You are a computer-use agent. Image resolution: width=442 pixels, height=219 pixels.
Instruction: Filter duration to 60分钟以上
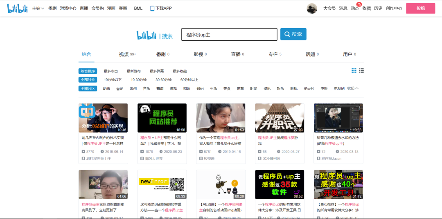[x=189, y=80]
